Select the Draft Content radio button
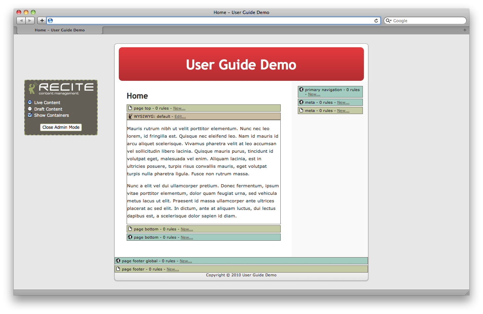 (x=30, y=109)
